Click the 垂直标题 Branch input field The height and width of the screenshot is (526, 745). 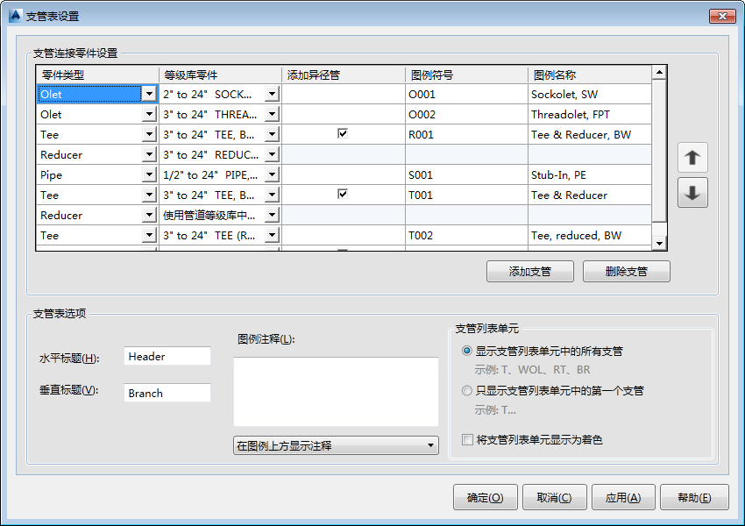(167, 393)
